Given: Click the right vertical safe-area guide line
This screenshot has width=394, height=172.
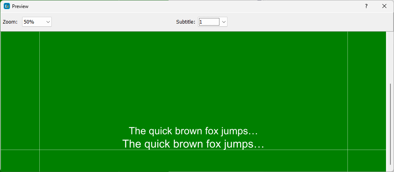Looking at the screenshot, I should click(x=347, y=88).
